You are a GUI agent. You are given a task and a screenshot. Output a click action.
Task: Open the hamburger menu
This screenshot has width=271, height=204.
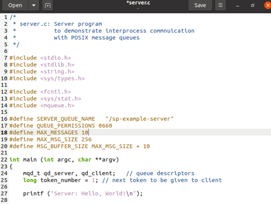220,5
